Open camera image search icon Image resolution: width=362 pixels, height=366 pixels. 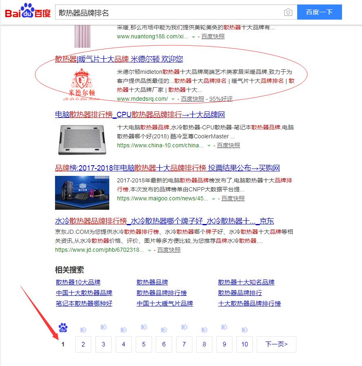tap(288, 12)
